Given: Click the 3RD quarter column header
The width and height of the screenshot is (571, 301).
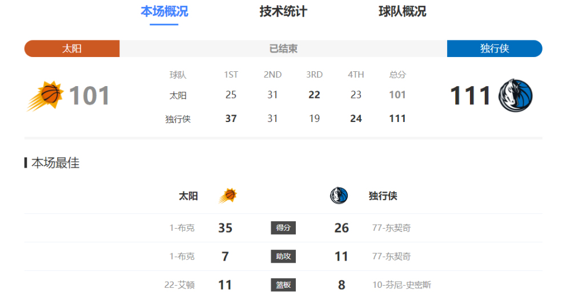Looking at the screenshot, I should pyautogui.click(x=314, y=75).
